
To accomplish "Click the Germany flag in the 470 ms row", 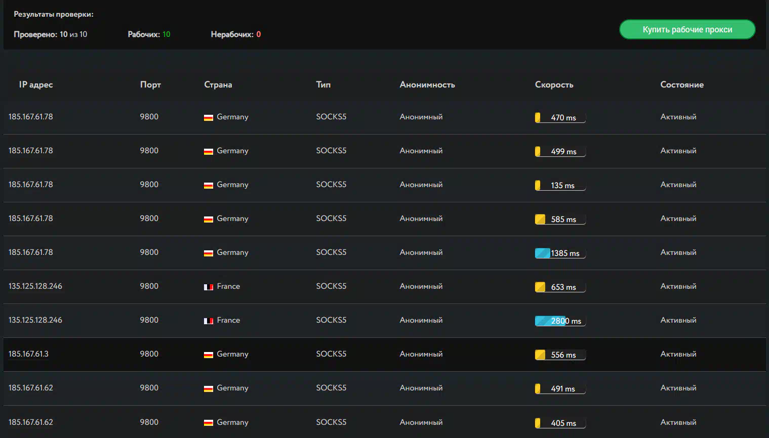I will click(208, 117).
